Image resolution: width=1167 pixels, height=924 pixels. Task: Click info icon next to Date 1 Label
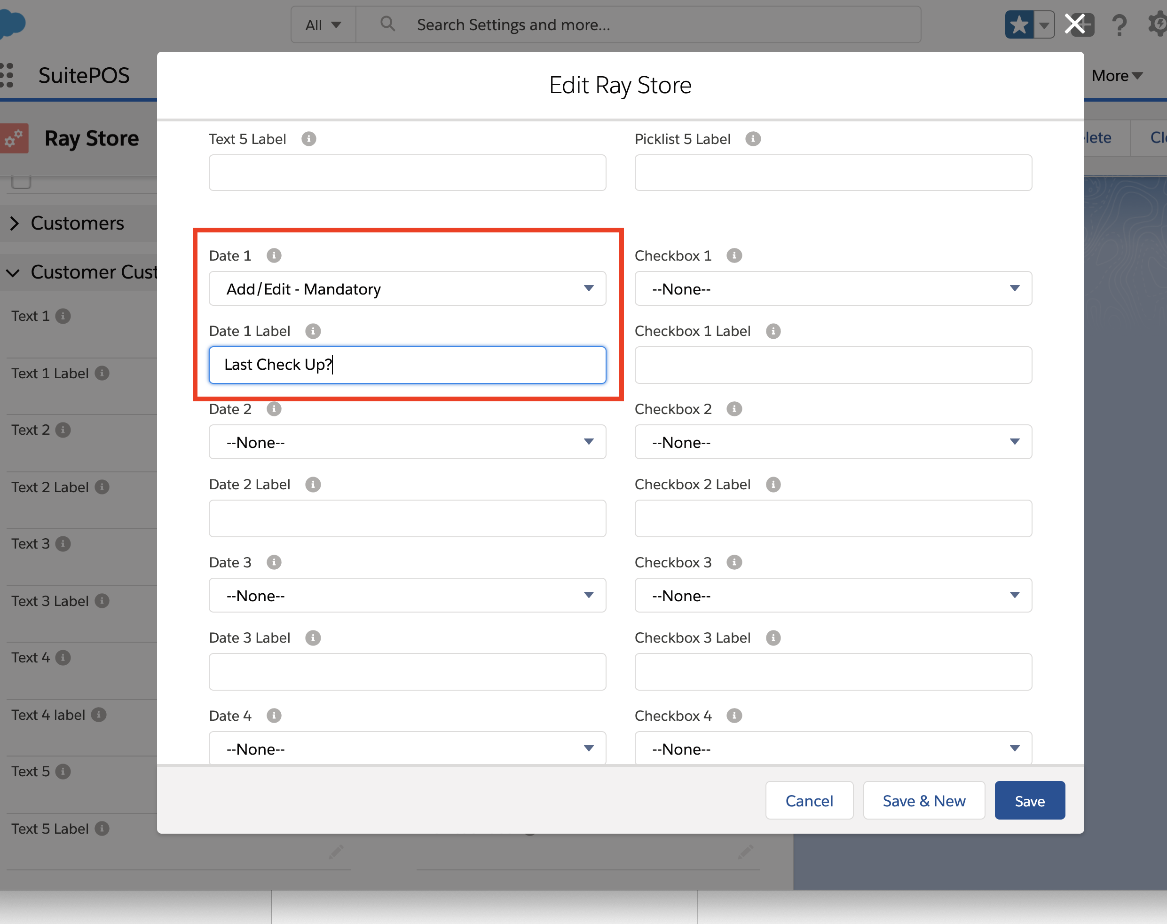[312, 331]
